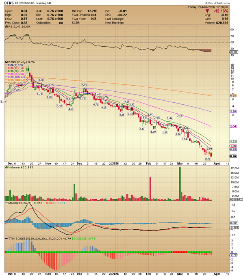This screenshot has height=276, width=243.
Task: Click the 2.68 price spike label in March
Action: [x=180, y=116]
